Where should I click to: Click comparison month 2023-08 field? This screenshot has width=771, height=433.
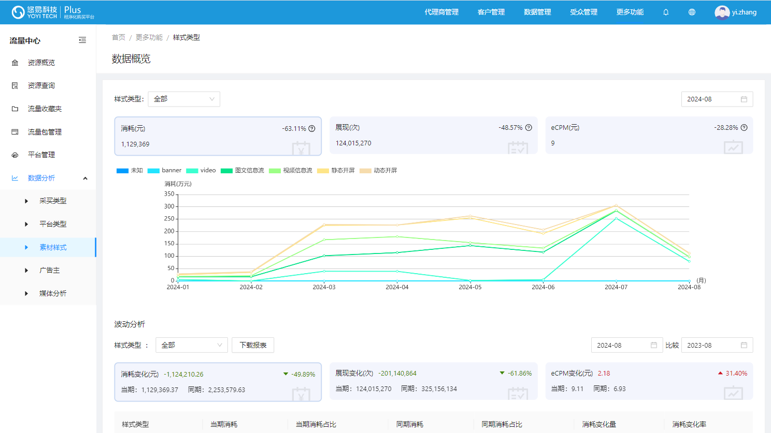click(717, 346)
